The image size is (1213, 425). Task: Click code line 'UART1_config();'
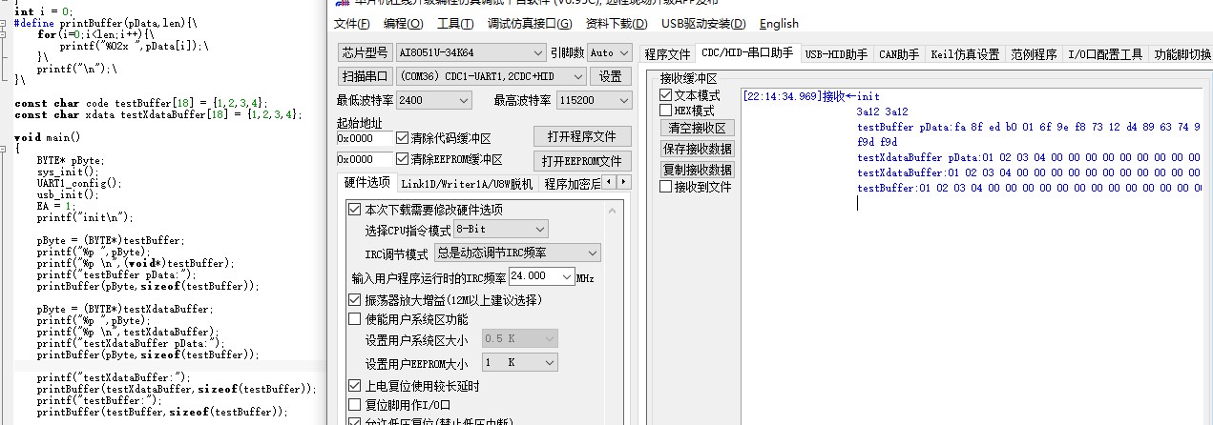point(79,183)
